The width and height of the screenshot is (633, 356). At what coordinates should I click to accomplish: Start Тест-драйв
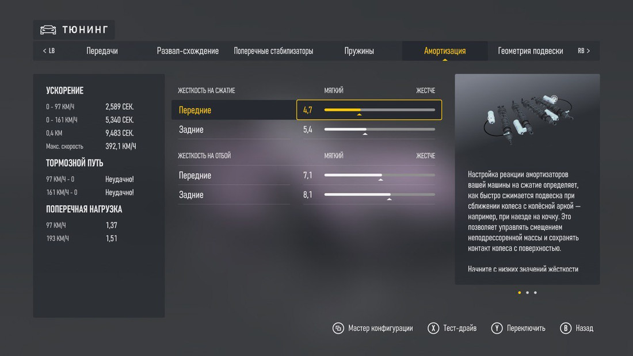tap(460, 328)
